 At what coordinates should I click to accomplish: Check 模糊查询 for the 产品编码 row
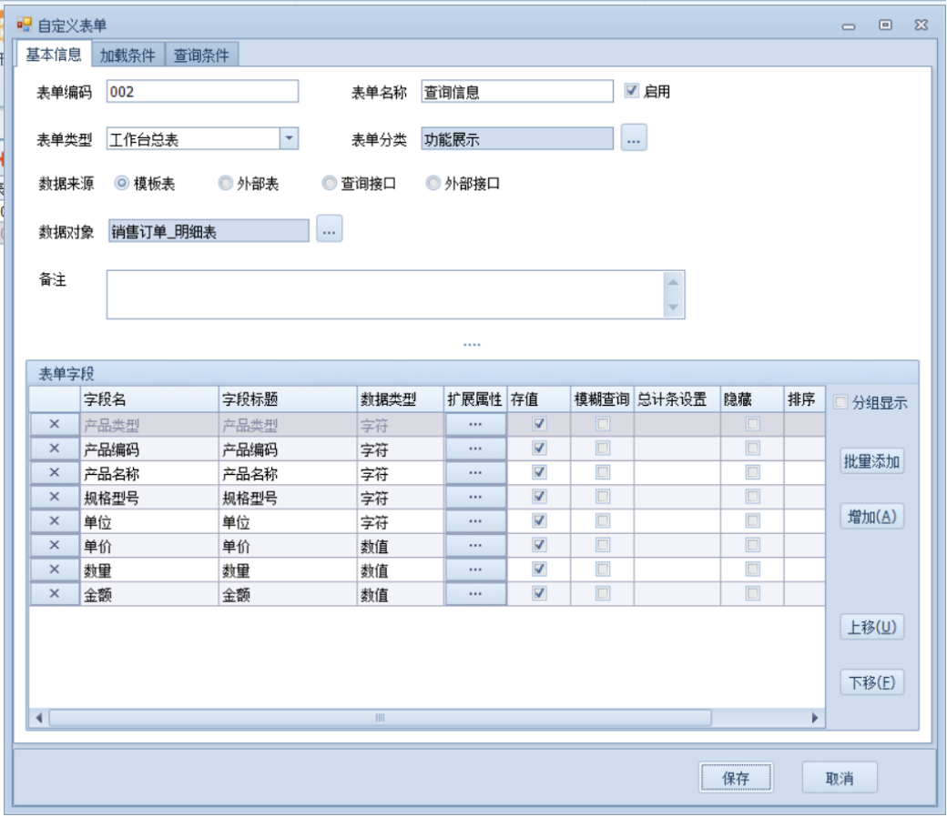(603, 449)
